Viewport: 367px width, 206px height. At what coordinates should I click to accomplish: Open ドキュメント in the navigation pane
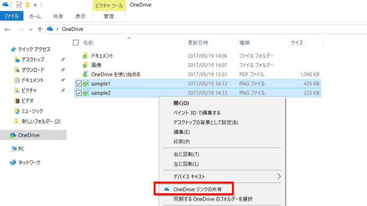point(32,80)
